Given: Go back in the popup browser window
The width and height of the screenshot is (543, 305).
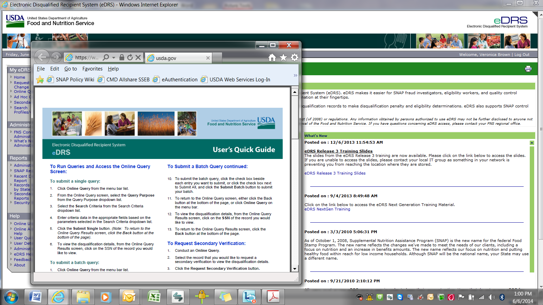Looking at the screenshot, I should pos(42,57).
